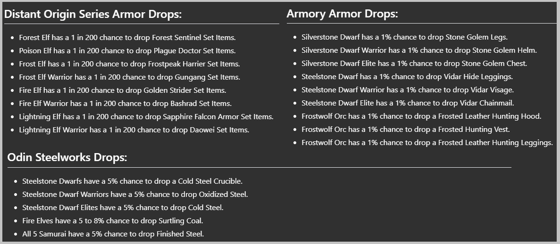Image resolution: width=560 pixels, height=244 pixels.
Task: Select the Stone Golem Legs entry
Action: click(x=405, y=37)
